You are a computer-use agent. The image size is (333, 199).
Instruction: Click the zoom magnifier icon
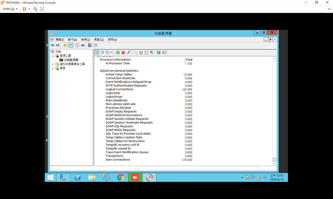pos(152,52)
